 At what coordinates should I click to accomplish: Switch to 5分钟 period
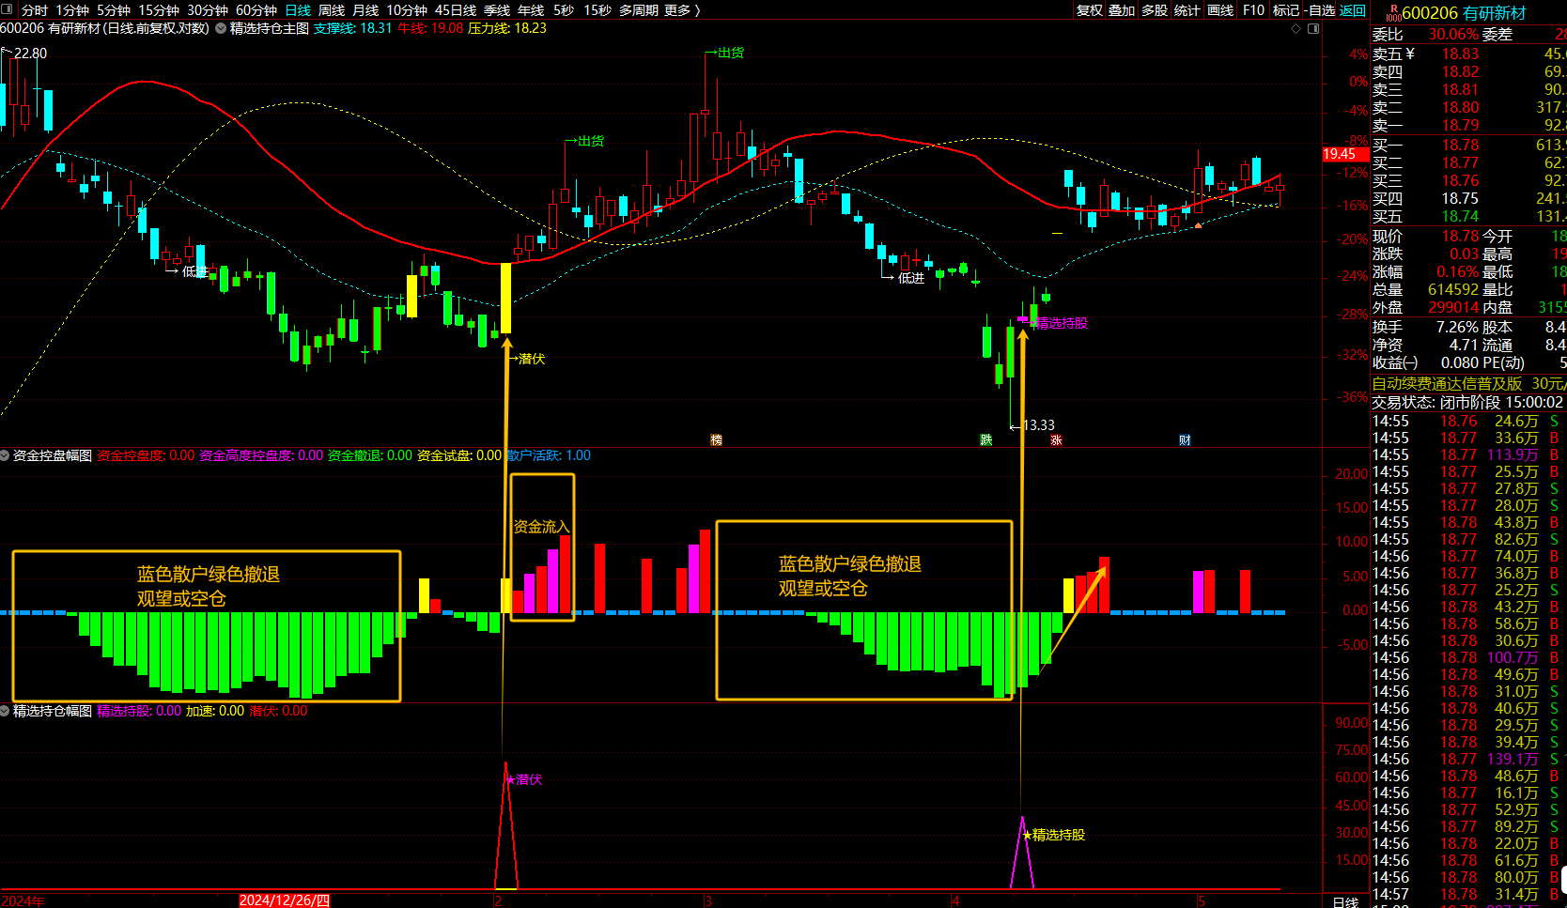pyautogui.click(x=114, y=10)
